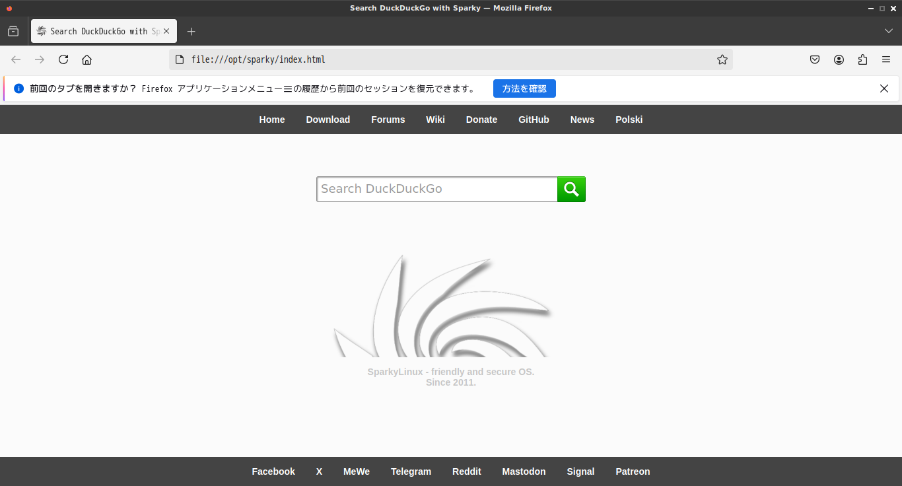Click the Firefox View icon in the tab strip
This screenshot has width=902, height=486.
click(13, 31)
